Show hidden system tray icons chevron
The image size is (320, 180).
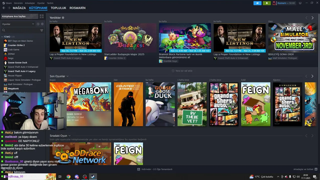tap(278, 177)
